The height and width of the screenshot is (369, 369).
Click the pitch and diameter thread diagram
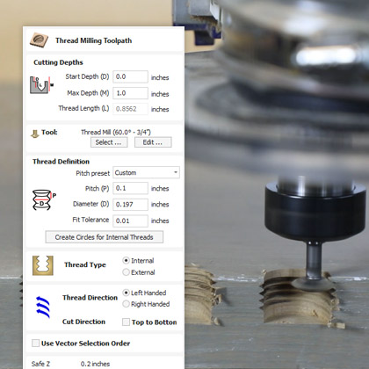point(44,199)
